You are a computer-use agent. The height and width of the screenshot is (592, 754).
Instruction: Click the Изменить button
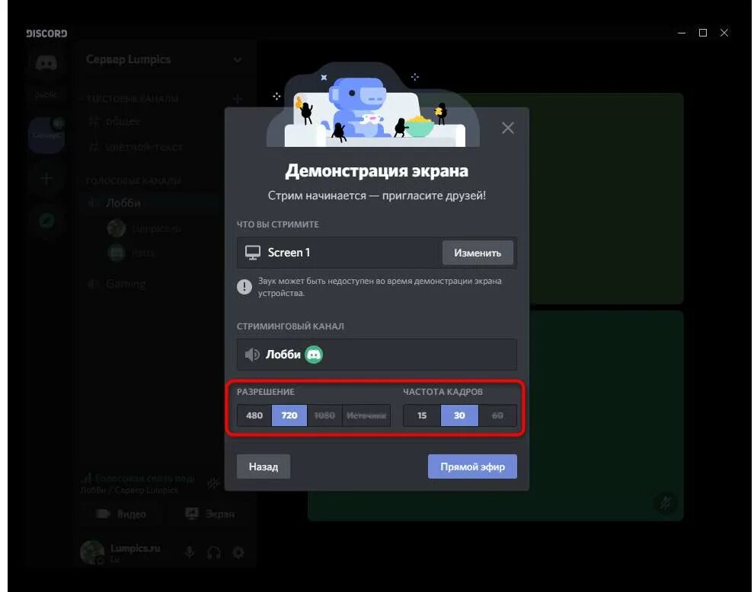pos(478,253)
